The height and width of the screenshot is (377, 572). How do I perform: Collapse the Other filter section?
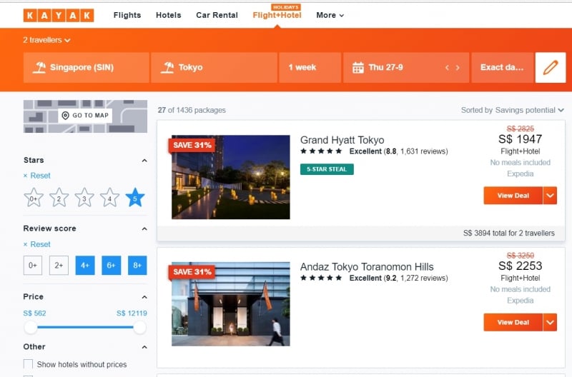click(x=144, y=347)
